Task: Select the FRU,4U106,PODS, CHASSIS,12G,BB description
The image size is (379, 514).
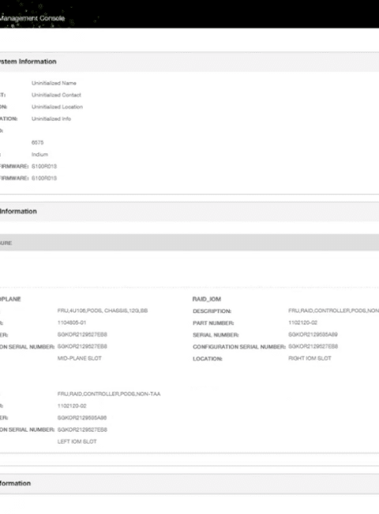Action: click(103, 311)
